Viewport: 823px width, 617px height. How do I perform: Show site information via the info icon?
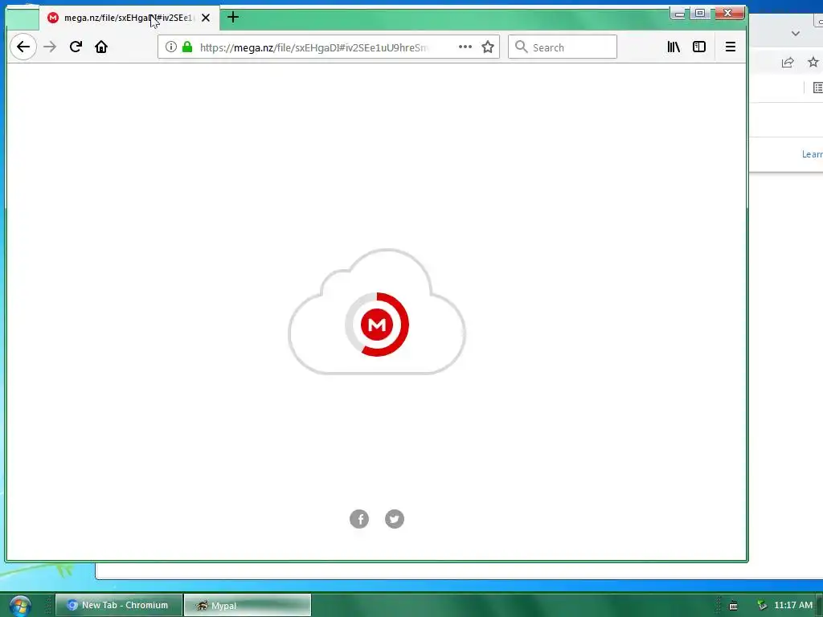170,47
